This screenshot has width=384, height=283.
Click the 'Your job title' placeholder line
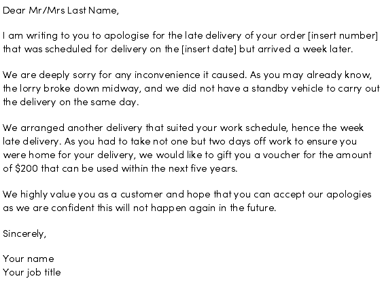31,273
